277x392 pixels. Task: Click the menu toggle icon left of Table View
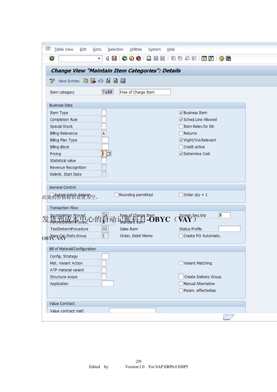[48, 49]
